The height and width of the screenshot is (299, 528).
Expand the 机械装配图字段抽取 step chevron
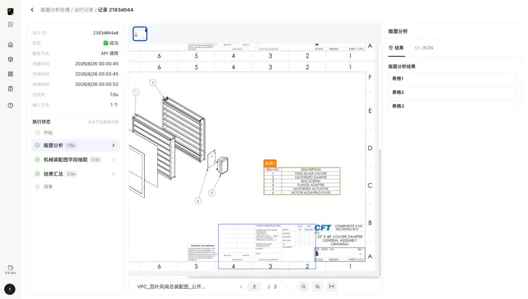[x=113, y=160]
